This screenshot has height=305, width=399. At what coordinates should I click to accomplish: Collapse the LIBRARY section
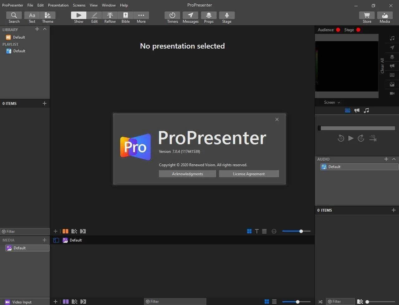45,29
